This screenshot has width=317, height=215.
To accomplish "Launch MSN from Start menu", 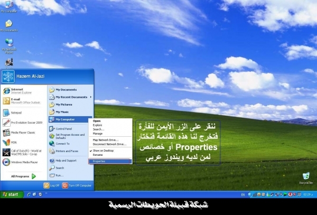I will 10,143.
